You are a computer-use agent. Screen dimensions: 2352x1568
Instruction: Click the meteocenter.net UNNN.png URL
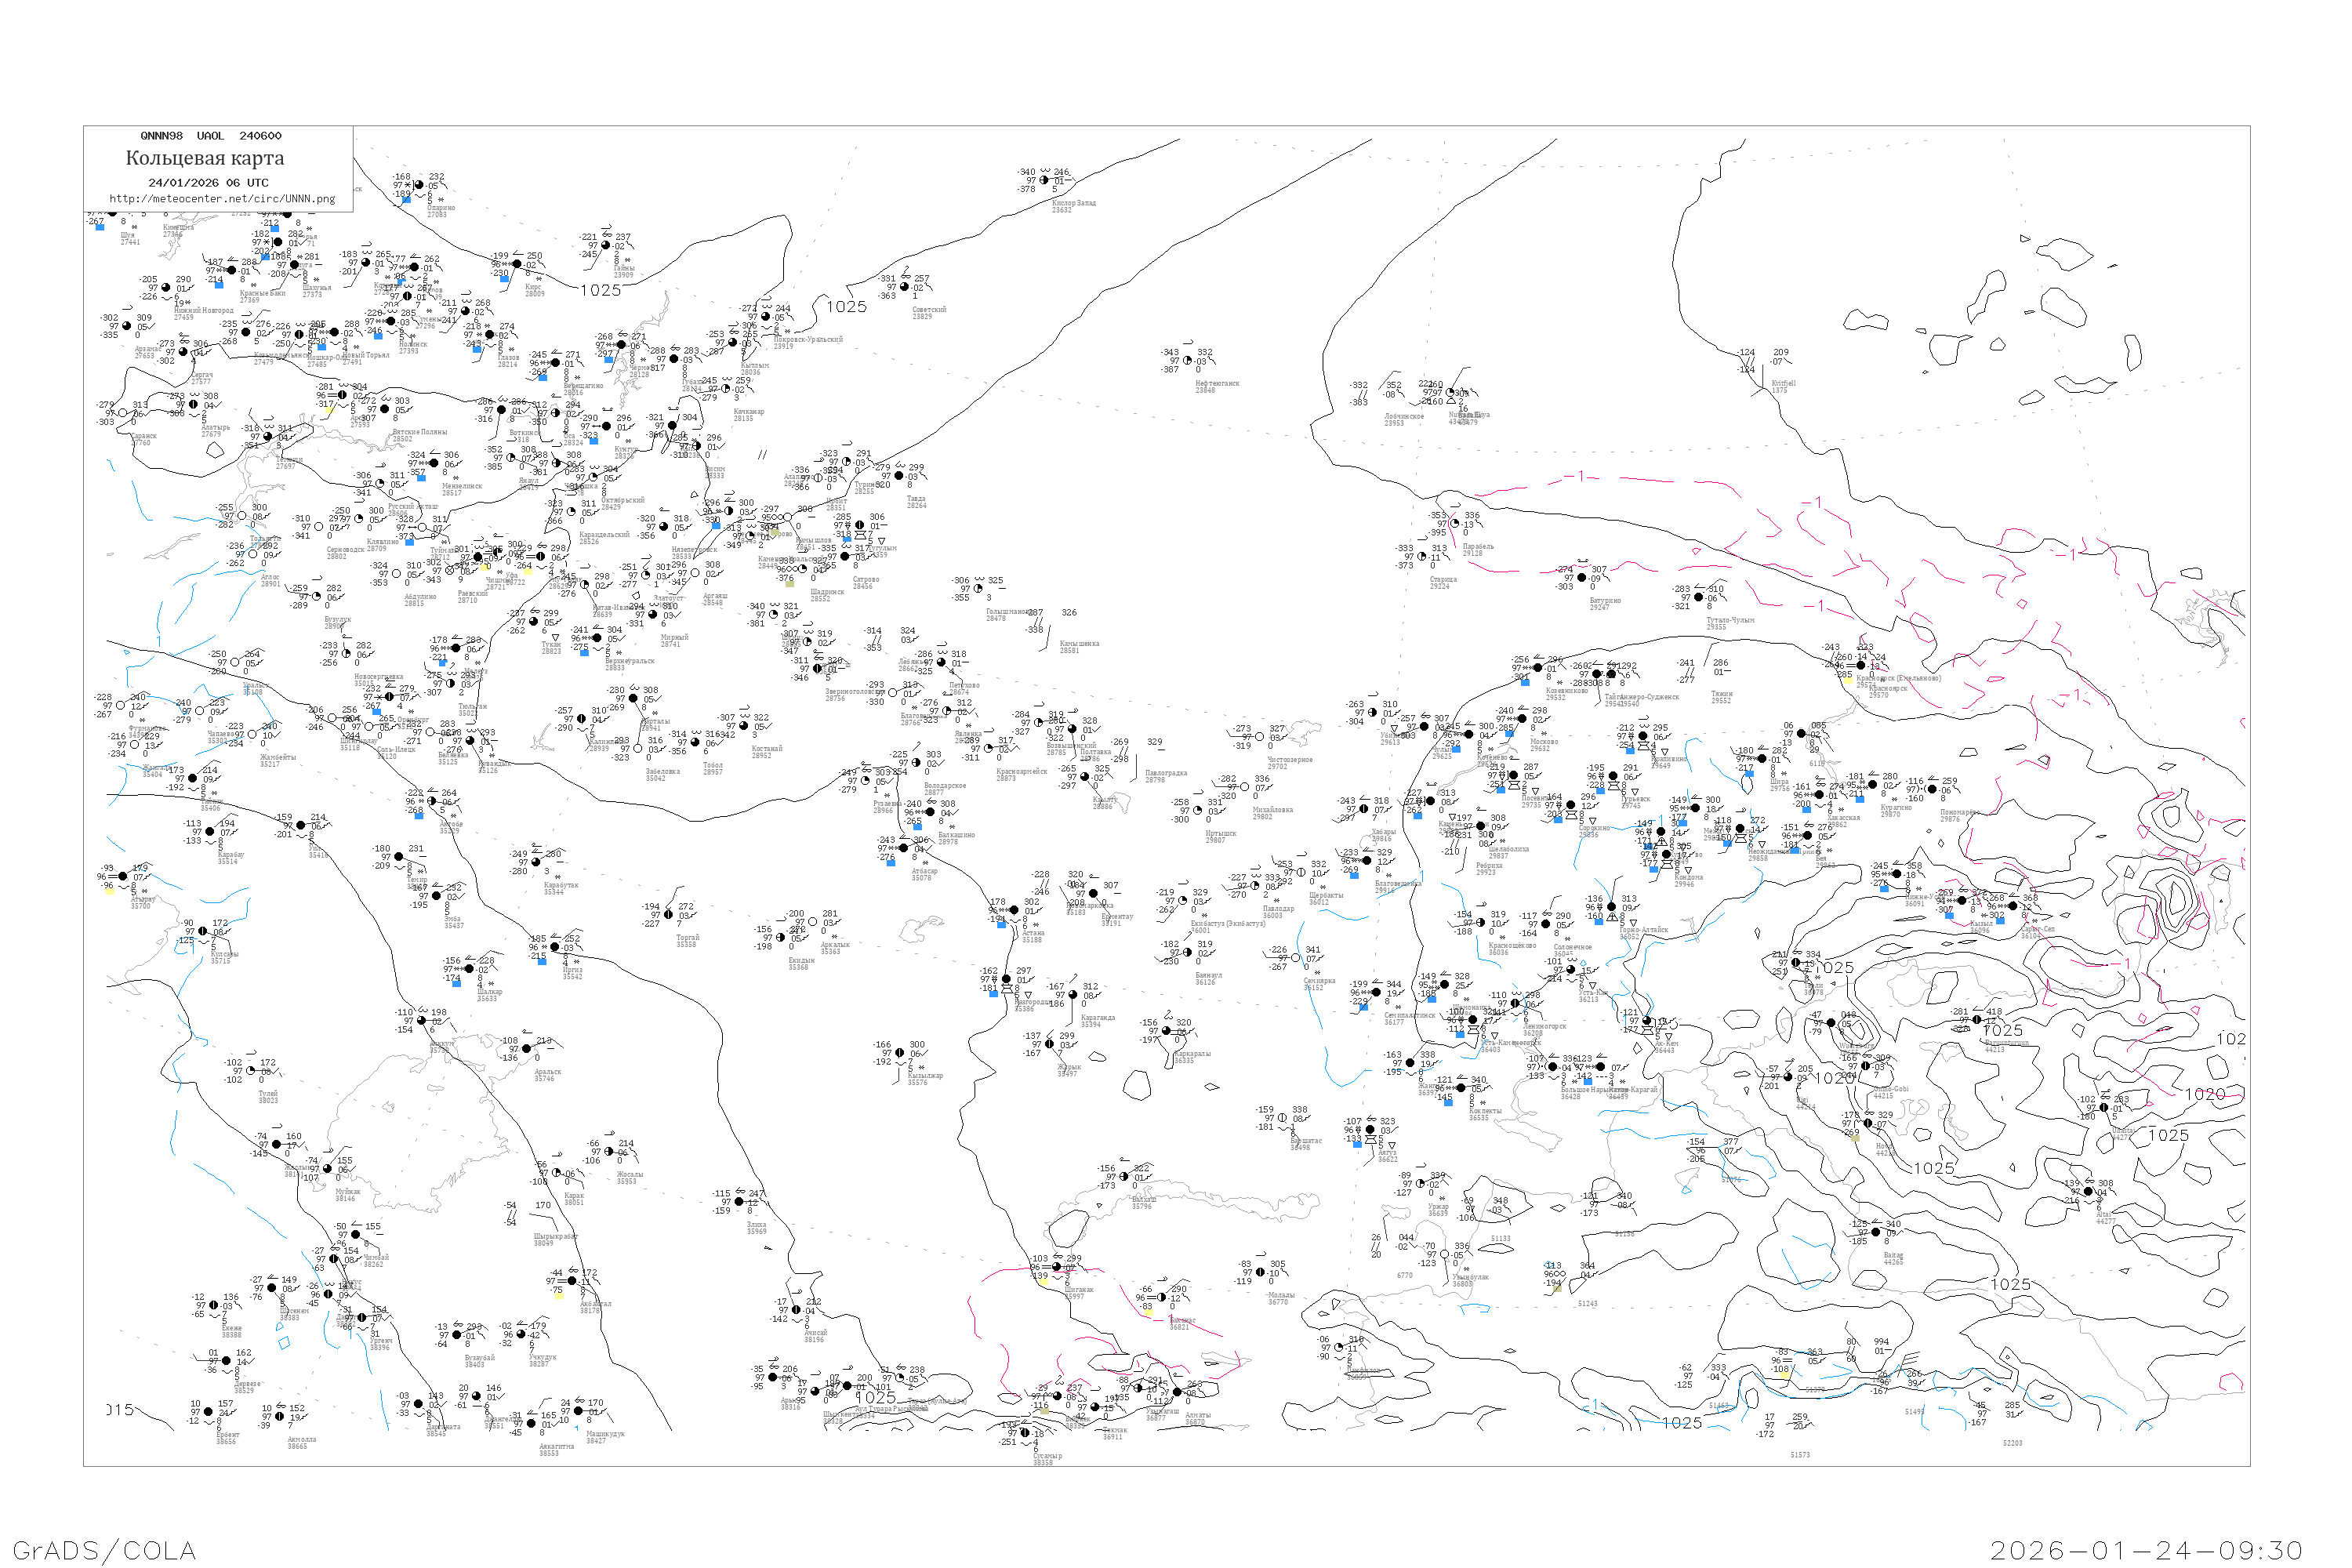tap(222, 198)
